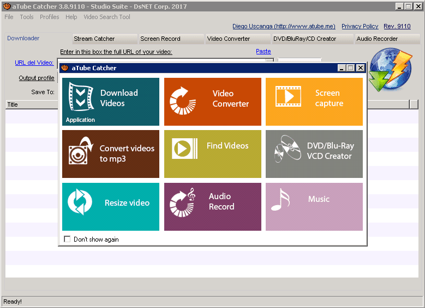Minimize the aTube Catcher launcher dialog
The image size is (425, 308).
coord(342,68)
